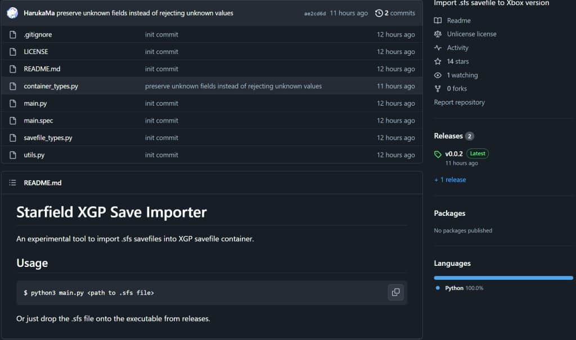Click file icon beside LICENSE
The image size is (576, 340).
(x=13, y=52)
